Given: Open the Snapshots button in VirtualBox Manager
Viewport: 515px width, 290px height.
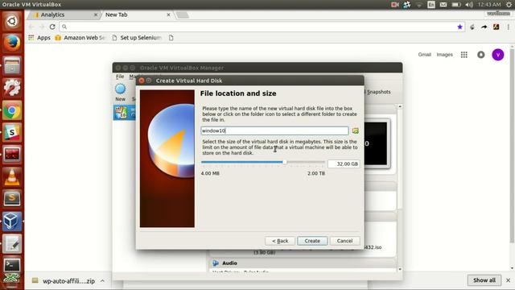Looking at the screenshot, I should [379, 92].
